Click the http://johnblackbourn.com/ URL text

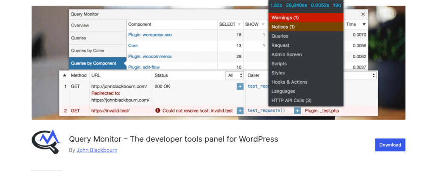pyautogui.click(x=119, y=86)
